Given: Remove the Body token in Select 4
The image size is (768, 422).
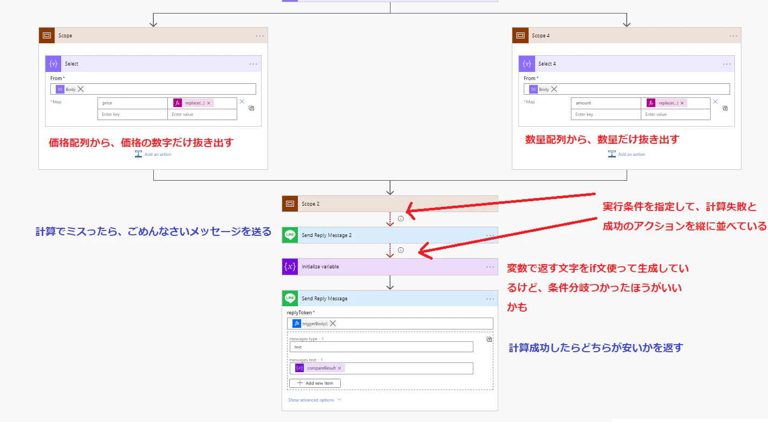Looking at the screenshot, I should 554,89.
